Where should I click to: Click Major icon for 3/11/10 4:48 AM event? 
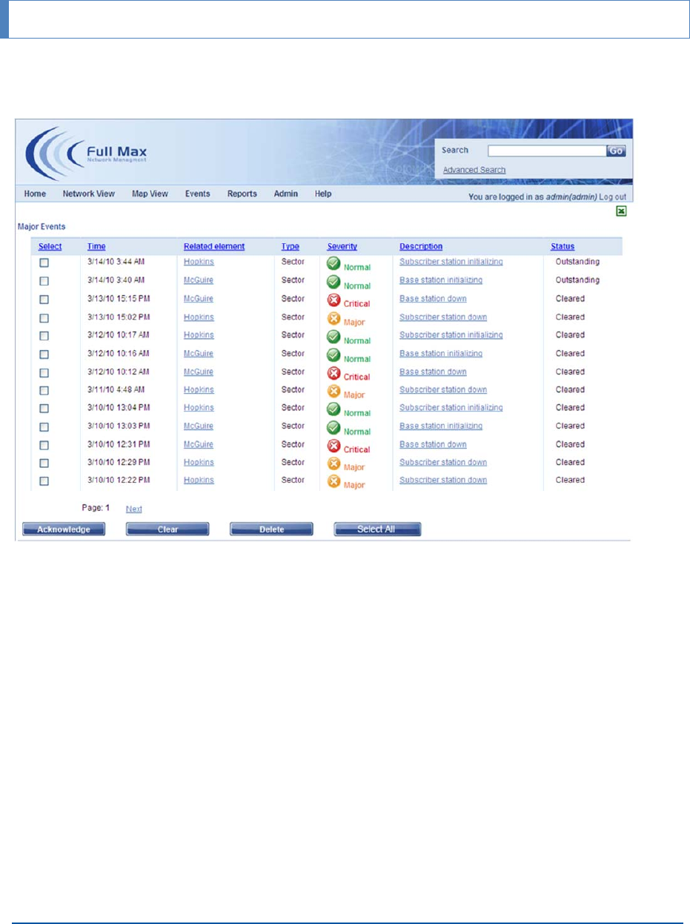coord(334,392)
